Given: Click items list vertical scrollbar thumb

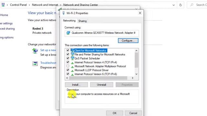Looking at the screenshot, I should click(136, 60).
